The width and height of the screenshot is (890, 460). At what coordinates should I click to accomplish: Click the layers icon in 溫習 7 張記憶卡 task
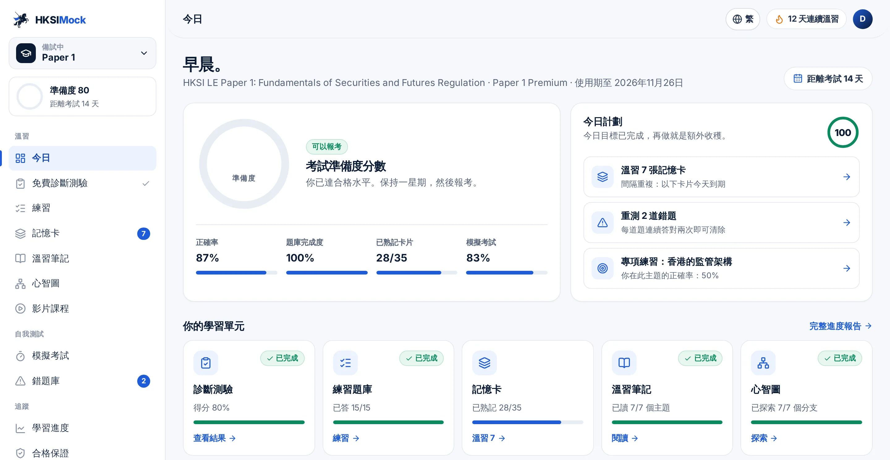coord(603,177)
